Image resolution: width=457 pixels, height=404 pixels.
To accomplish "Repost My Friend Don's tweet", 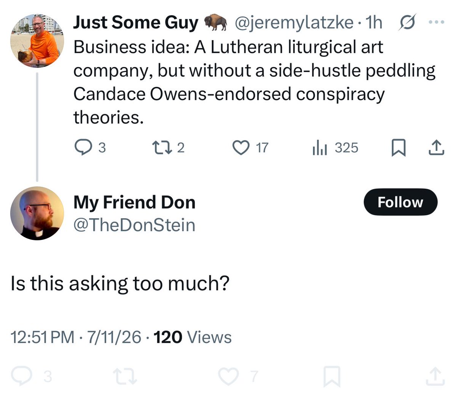I will pos(125,376).
